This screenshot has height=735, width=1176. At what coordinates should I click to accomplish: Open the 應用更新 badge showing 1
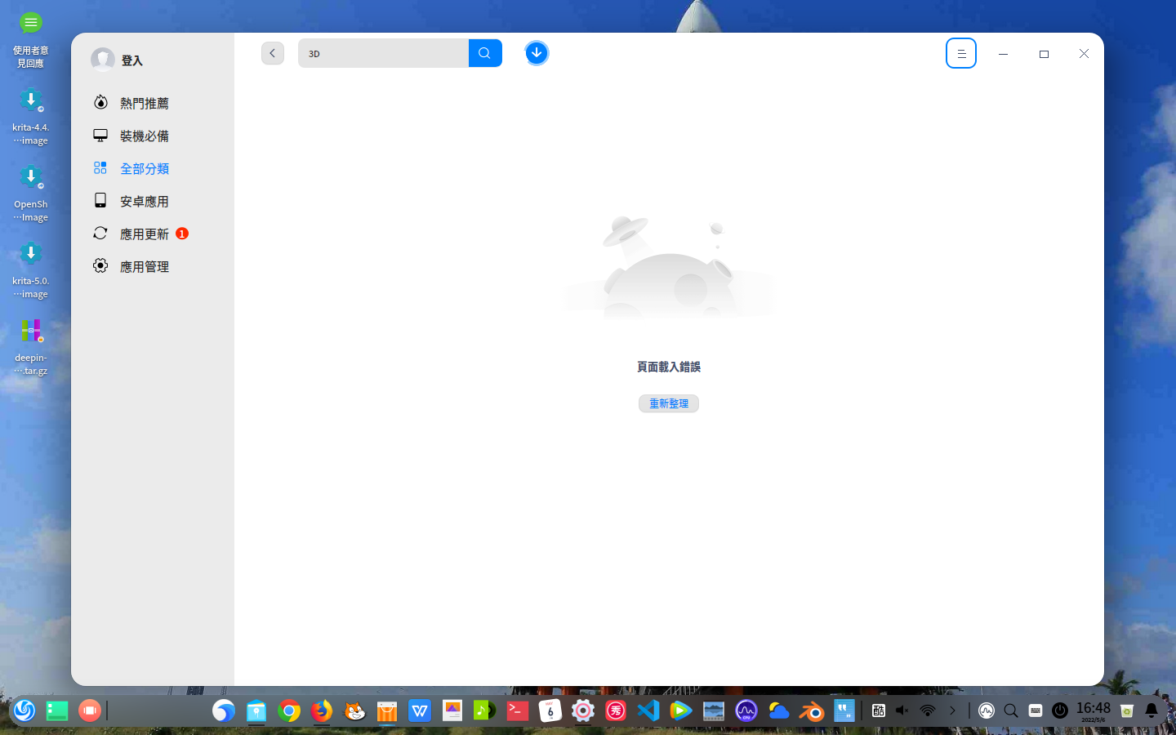[x=181, y=233]
